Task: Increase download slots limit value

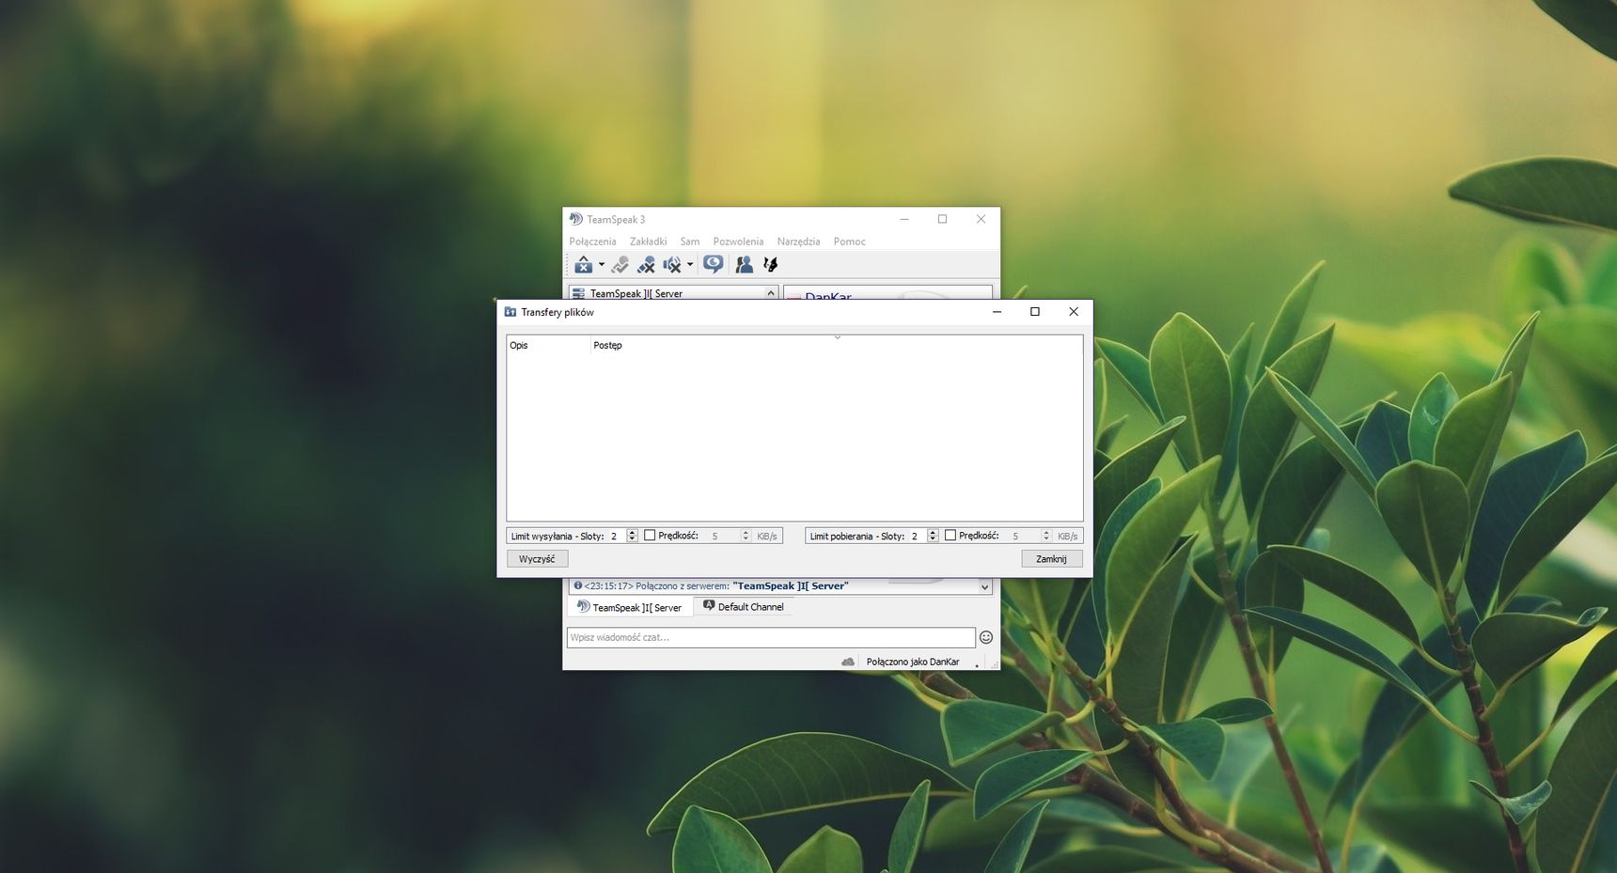Action: (x=933, y=533)
